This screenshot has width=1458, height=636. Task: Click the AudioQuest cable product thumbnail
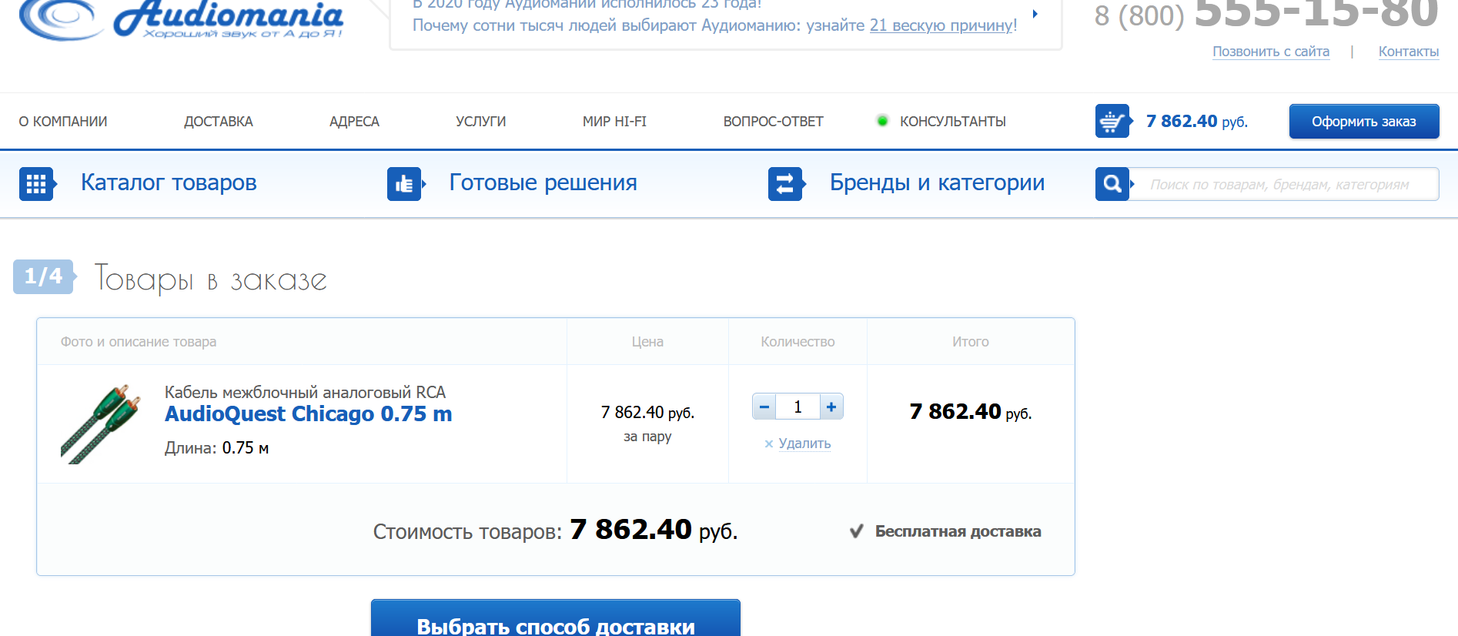(101, 423)
